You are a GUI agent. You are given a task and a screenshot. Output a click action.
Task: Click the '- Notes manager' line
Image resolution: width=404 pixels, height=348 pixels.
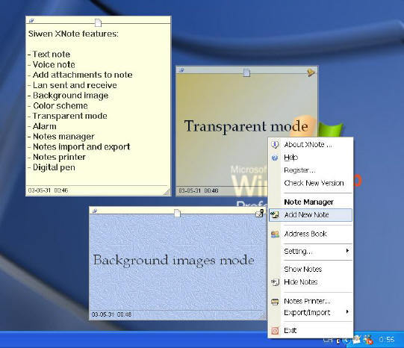(61, 137)
